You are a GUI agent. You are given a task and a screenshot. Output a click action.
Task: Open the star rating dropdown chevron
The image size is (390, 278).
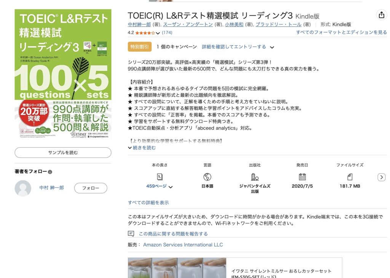pyautogui.click(x=158, y=33)
